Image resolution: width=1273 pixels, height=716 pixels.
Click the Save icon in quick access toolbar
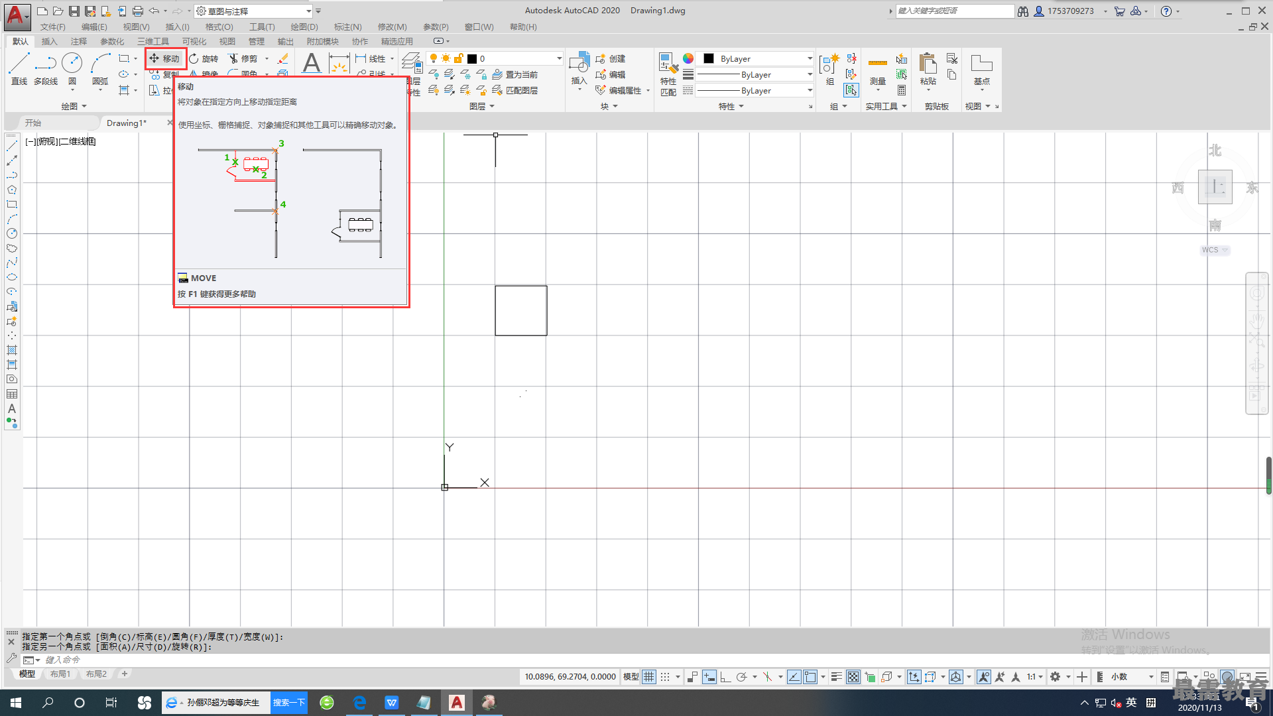click(74, 11)
